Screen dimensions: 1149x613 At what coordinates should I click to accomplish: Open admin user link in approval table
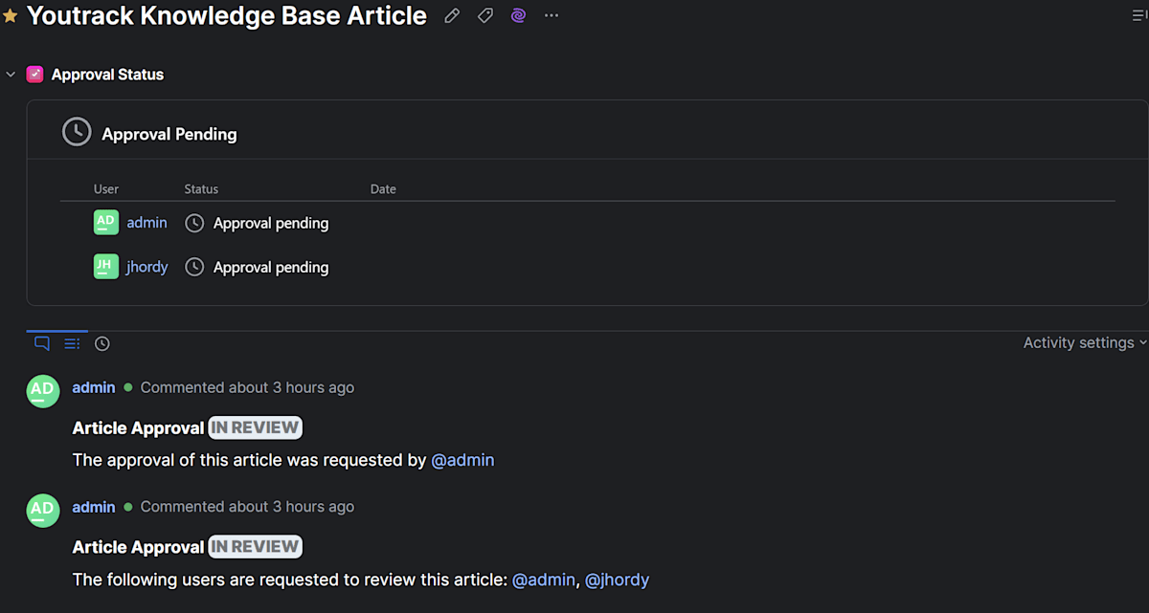pyautogui.click(x=147, y=222)
